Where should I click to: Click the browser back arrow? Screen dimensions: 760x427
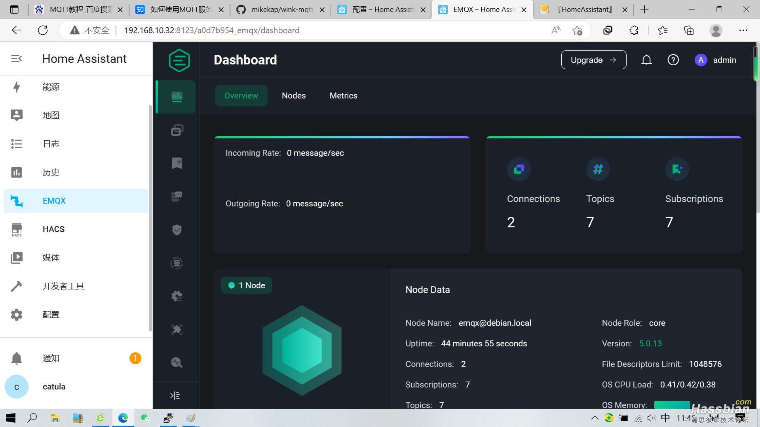[x=17, y=30]
